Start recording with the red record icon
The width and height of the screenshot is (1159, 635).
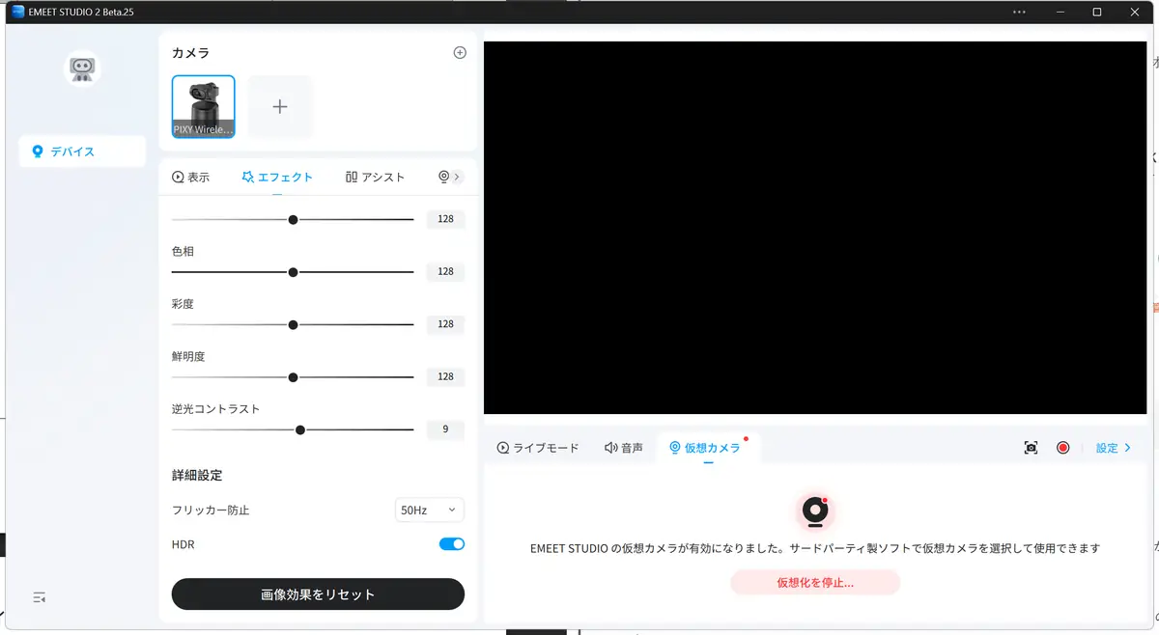pyautogui.click(x=1062, y=448)
